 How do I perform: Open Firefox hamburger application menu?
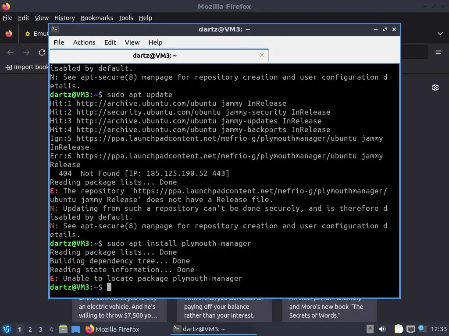pos(438,52)
